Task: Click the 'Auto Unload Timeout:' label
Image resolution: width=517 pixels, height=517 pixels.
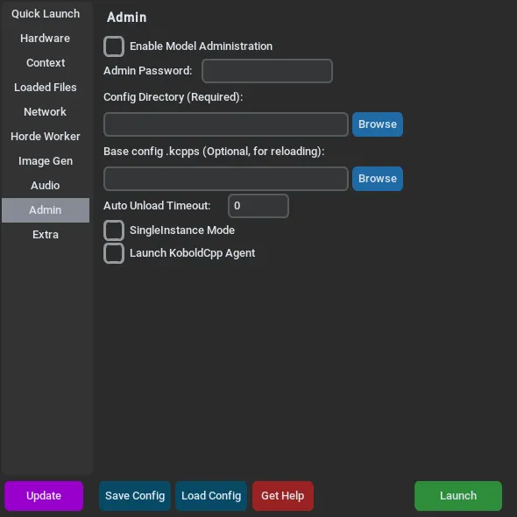Action: pyautogui.click(x=157, y=206)
